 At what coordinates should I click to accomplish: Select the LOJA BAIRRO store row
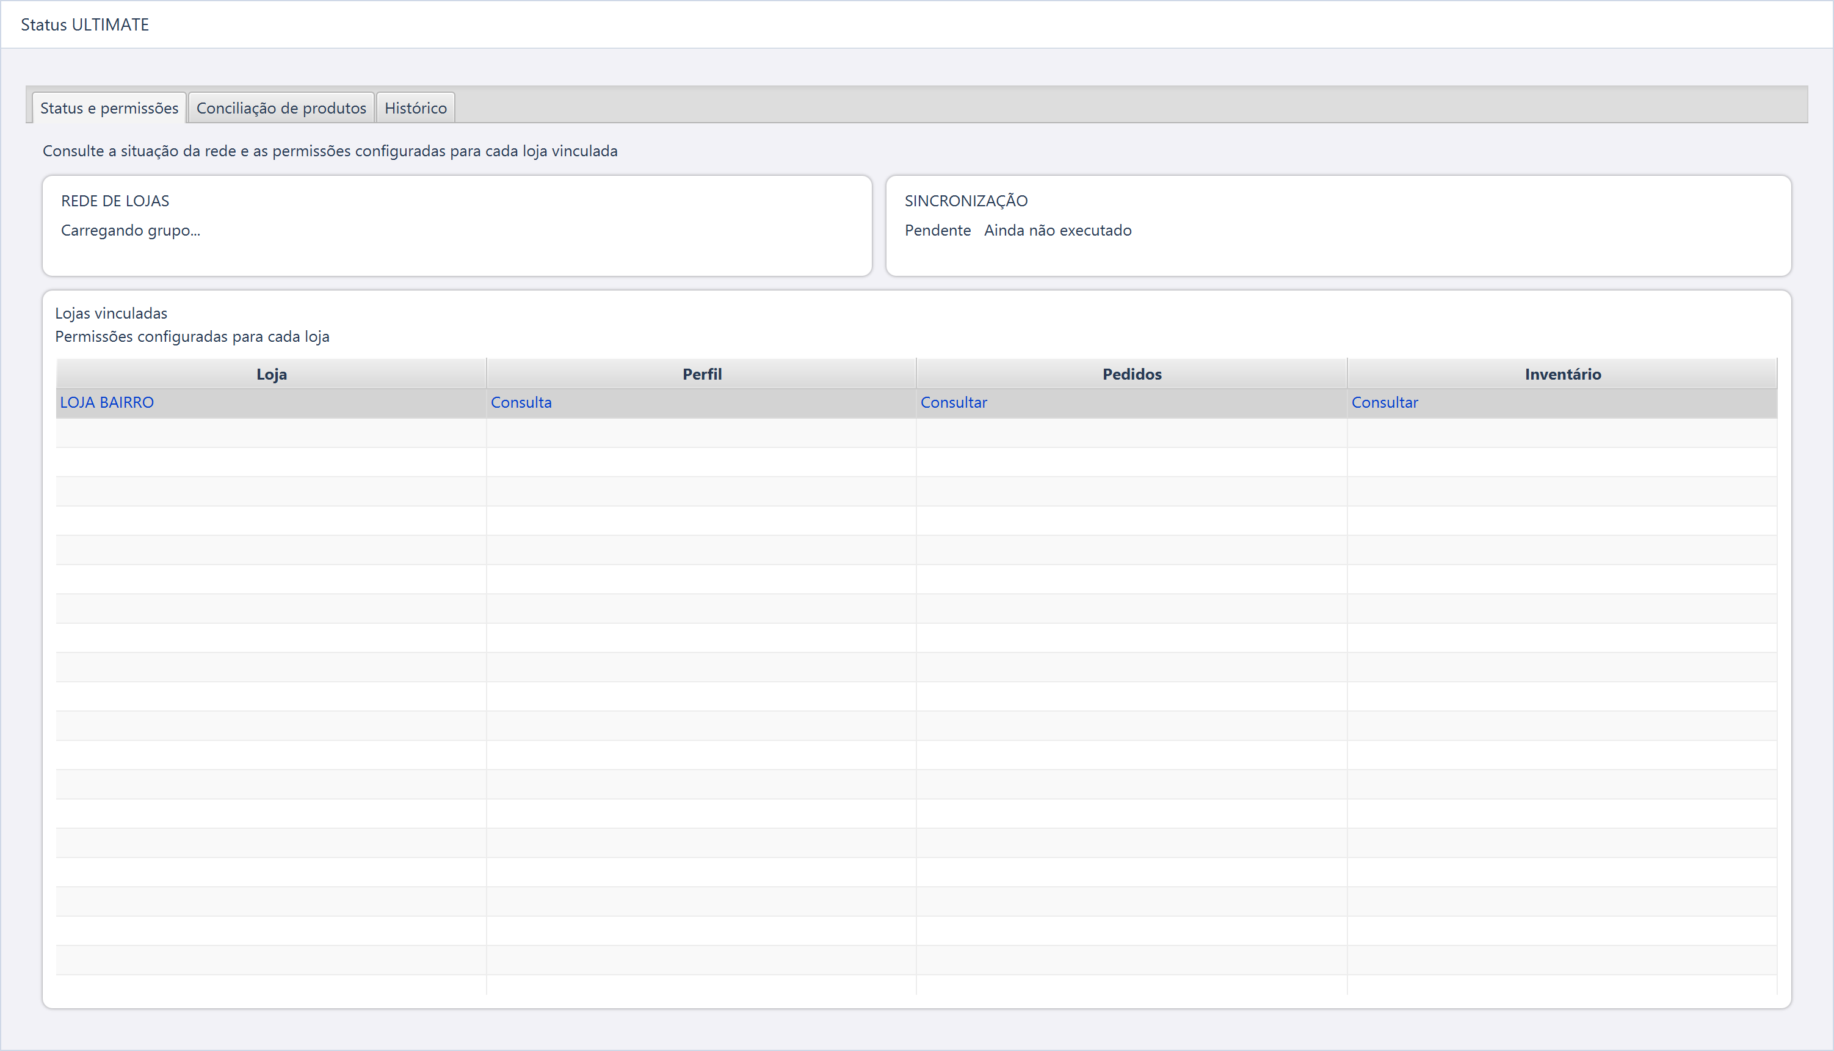(916, 403)
